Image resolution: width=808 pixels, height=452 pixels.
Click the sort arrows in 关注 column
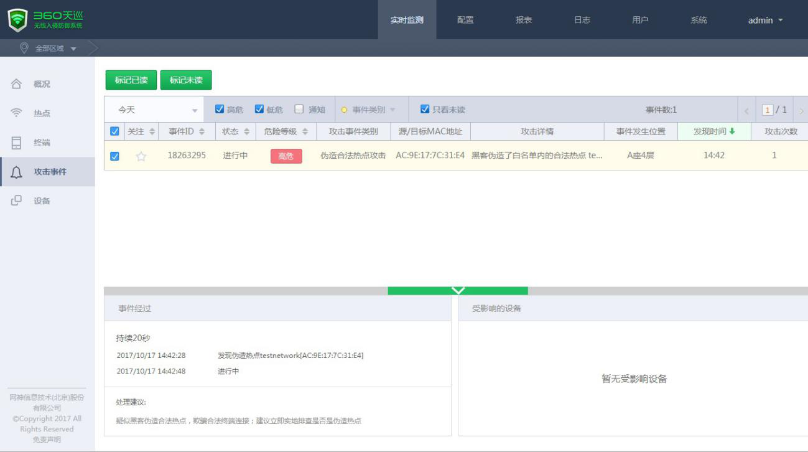click(x=152, y=132)
